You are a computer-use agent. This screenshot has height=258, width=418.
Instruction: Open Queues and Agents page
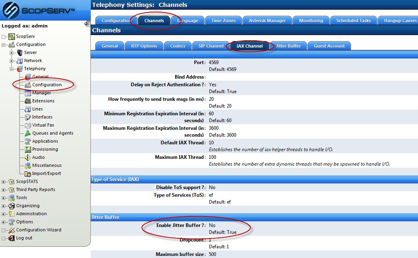pyautogui.click(x=53, y=133)
